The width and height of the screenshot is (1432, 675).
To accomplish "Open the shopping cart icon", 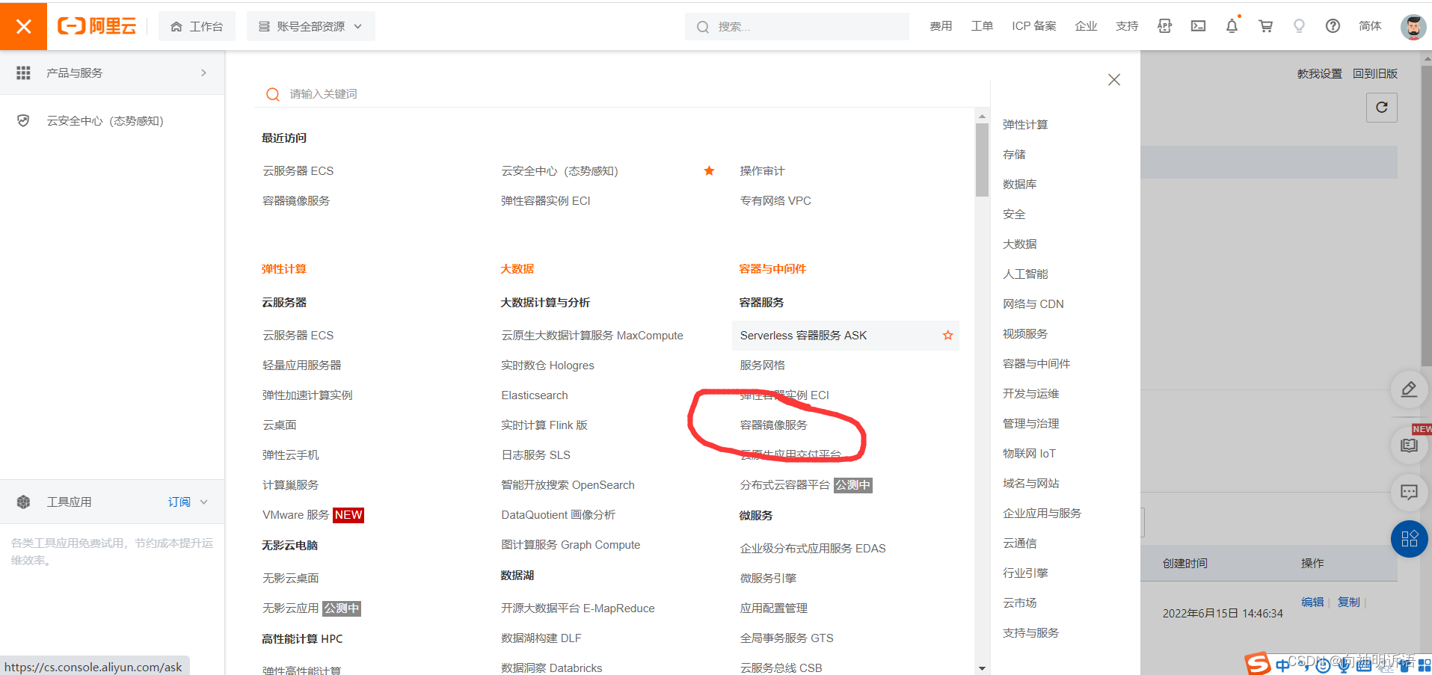I will tap(1265, 26).
